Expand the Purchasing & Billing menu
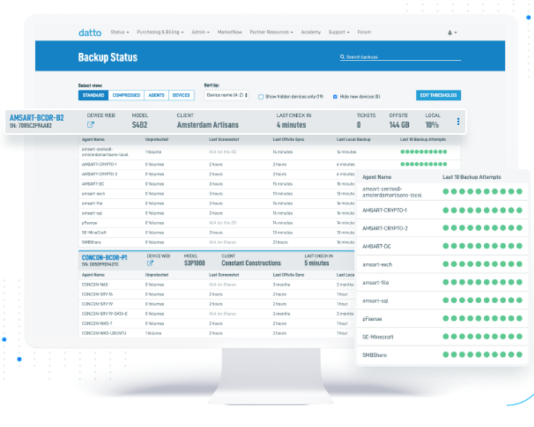Viewport: 534px width, 427px height. coord(160,32)
